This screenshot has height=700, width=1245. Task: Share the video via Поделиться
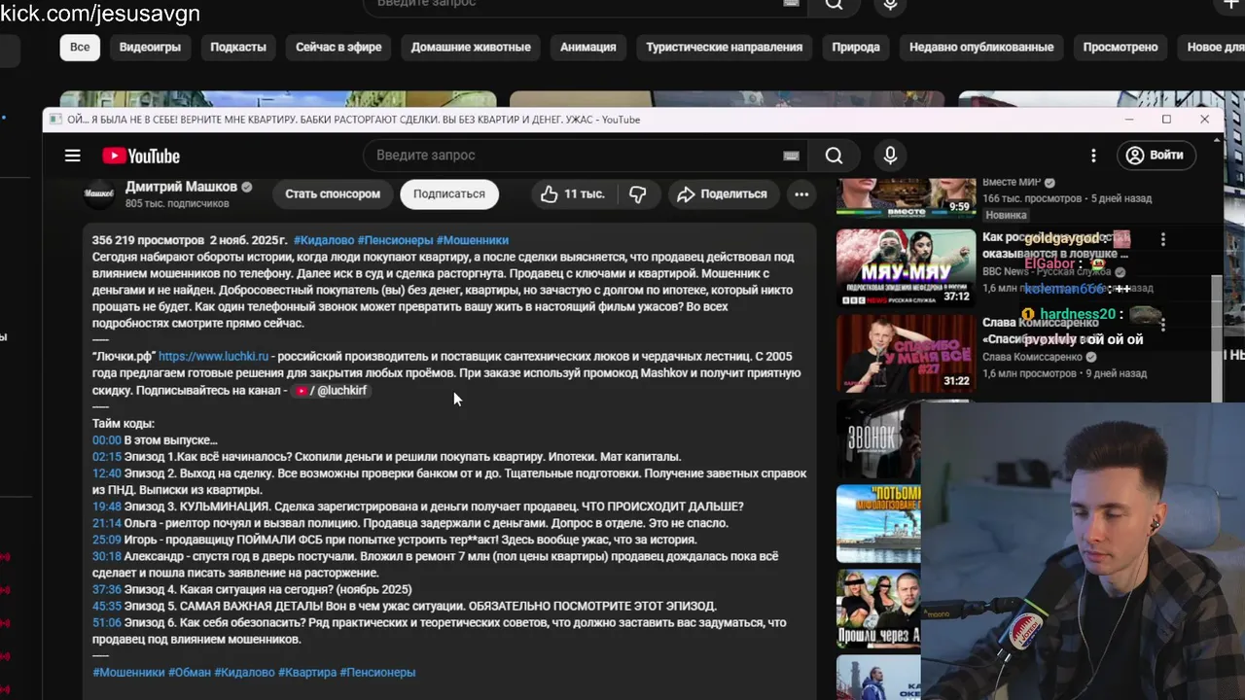pyautogui.click(x=724, y=194)
